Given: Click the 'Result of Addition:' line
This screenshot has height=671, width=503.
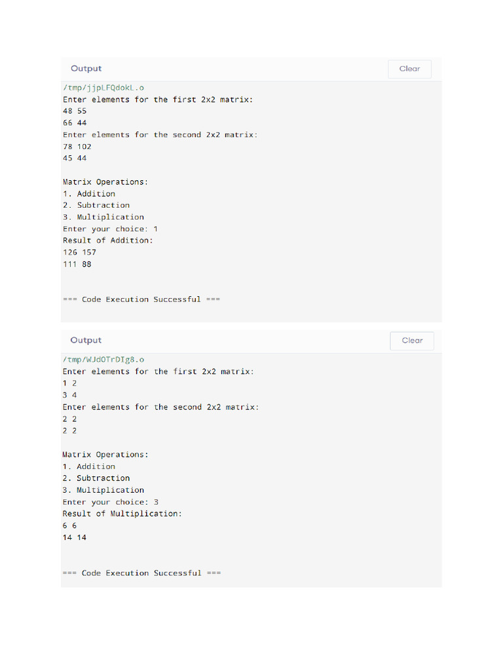Looking at the screenshot, I should 108,240.
